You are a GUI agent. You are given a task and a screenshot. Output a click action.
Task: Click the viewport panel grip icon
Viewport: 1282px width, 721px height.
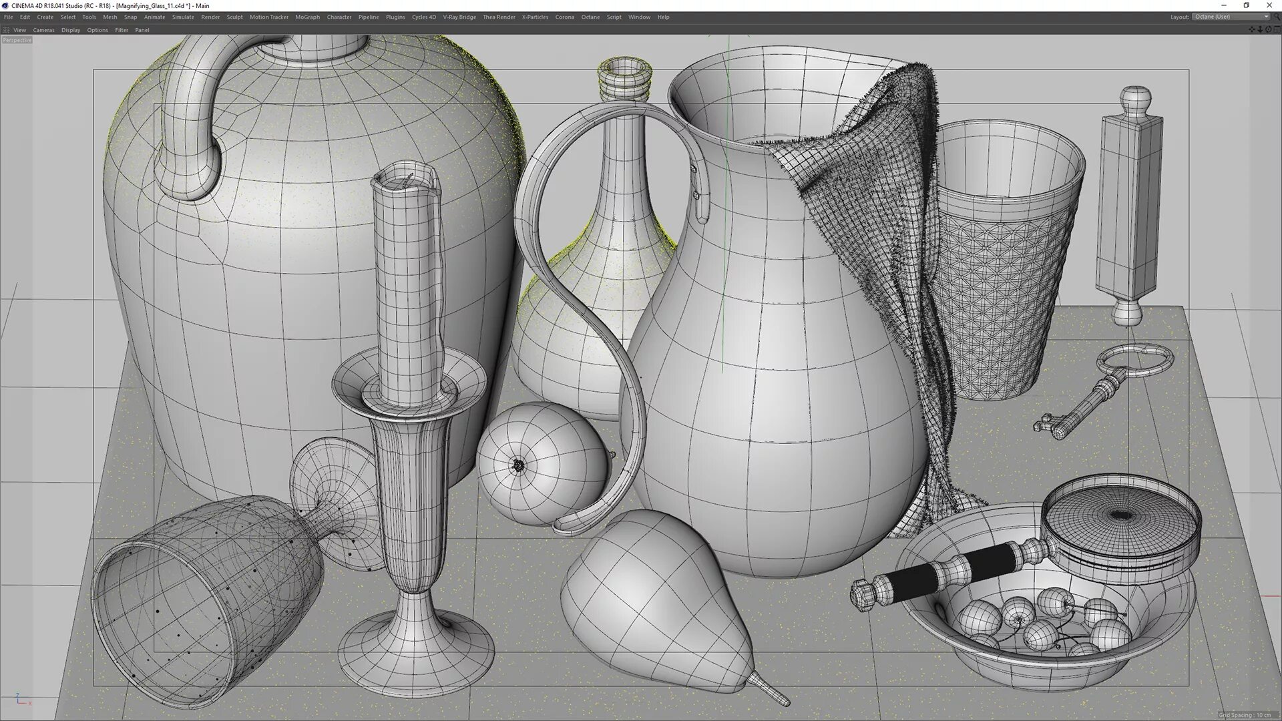pos(6,30)
